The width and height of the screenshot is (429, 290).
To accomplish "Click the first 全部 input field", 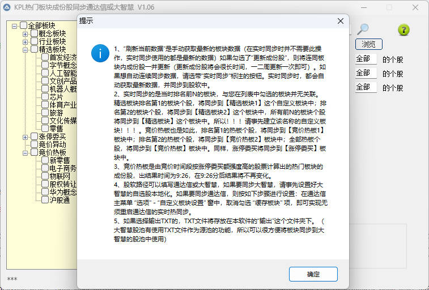I will 366,59.
